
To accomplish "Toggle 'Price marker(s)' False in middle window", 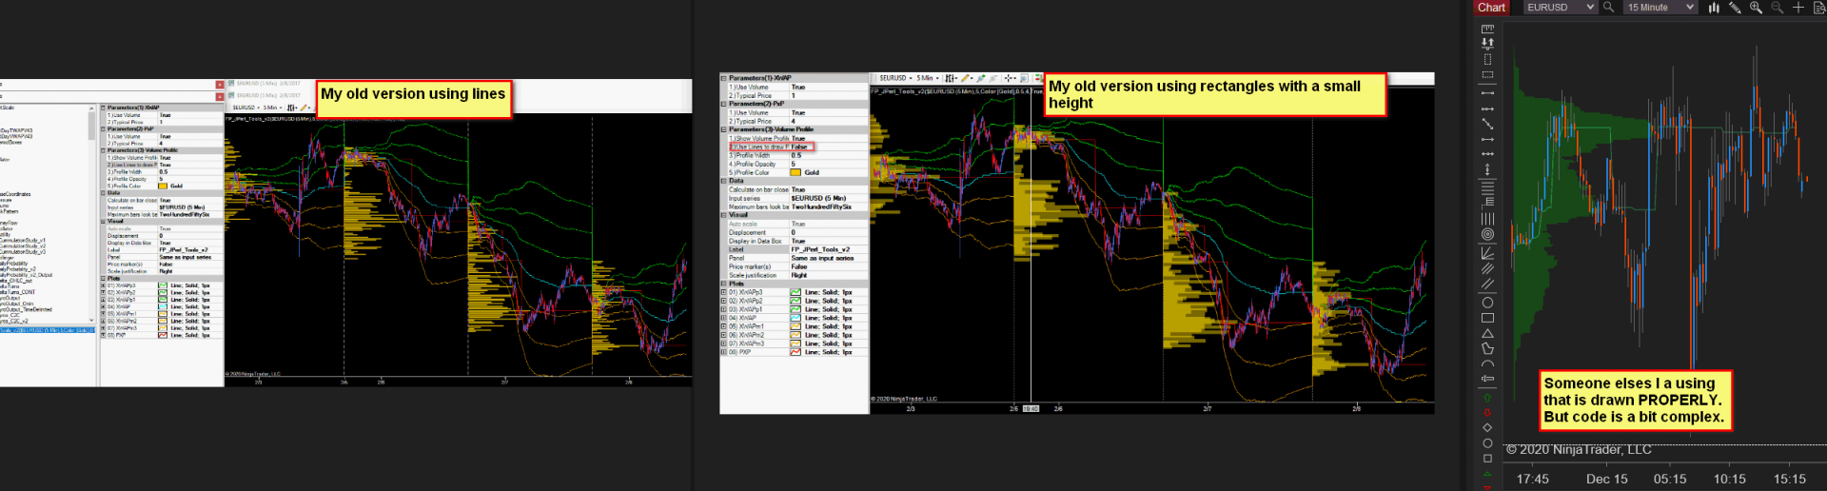I will tap(829, 266).
